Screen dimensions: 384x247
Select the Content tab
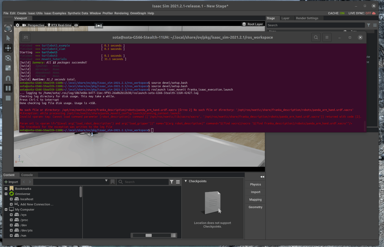(9, 175)
